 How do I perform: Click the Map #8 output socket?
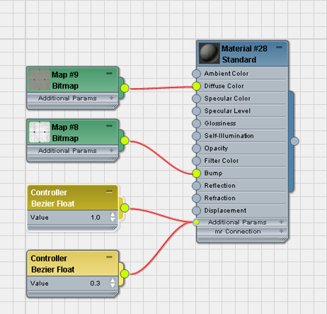(125, 140)
